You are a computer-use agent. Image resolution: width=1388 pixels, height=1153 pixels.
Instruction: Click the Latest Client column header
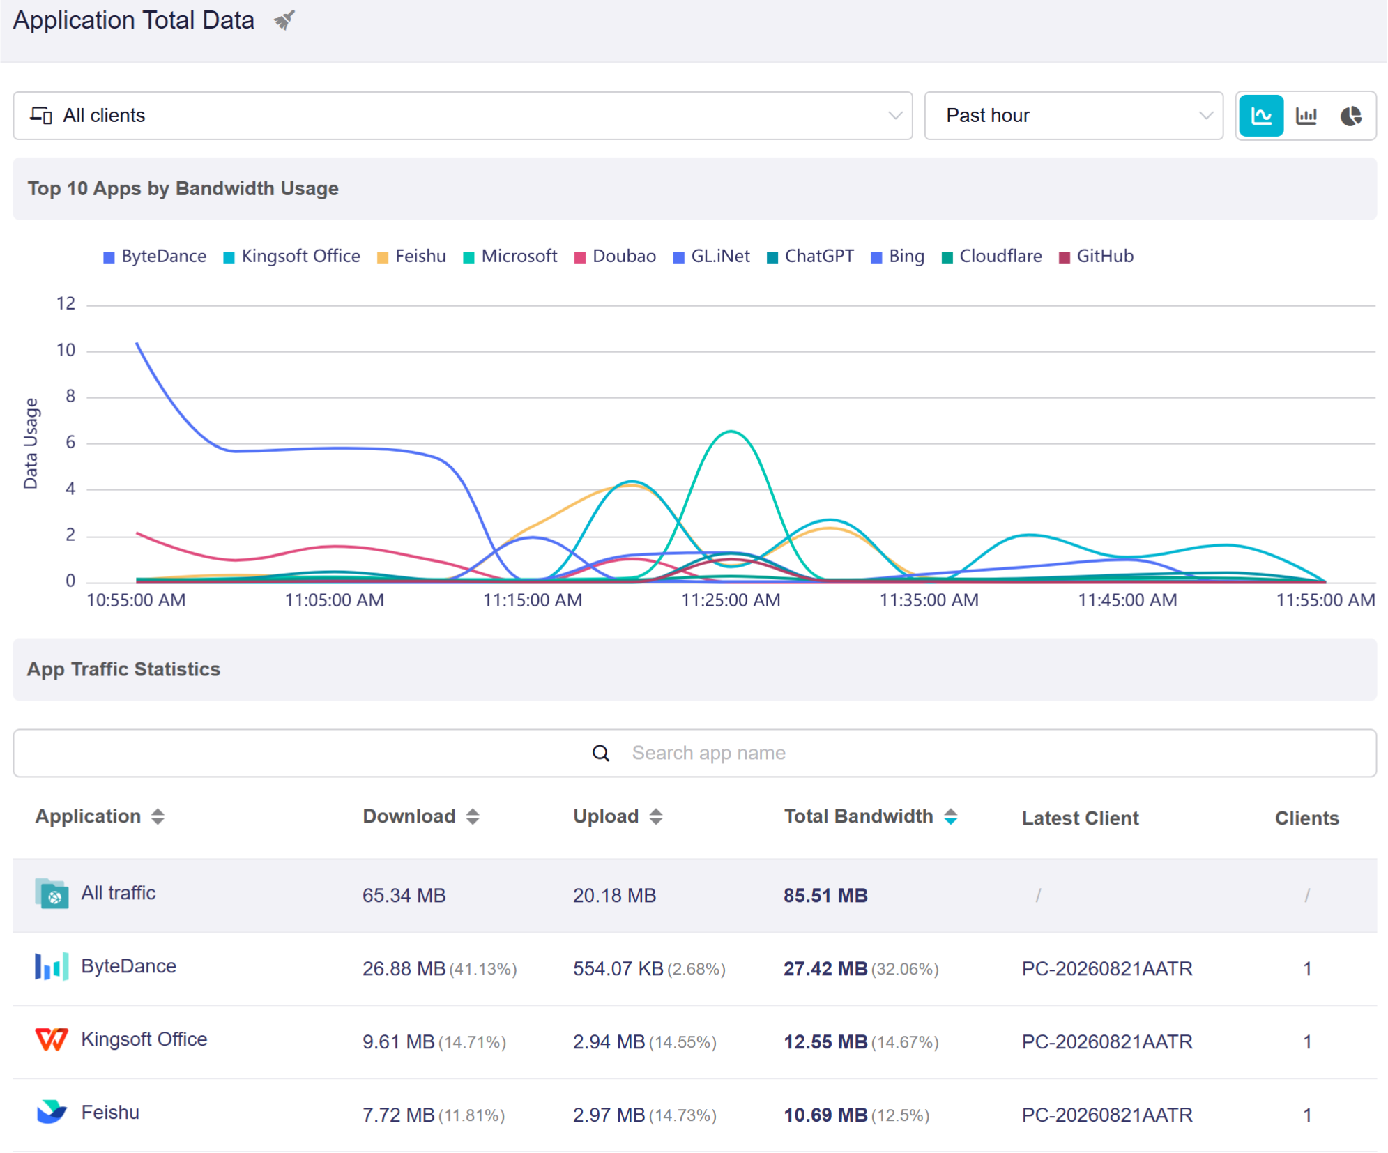[x=1081, y=818]
